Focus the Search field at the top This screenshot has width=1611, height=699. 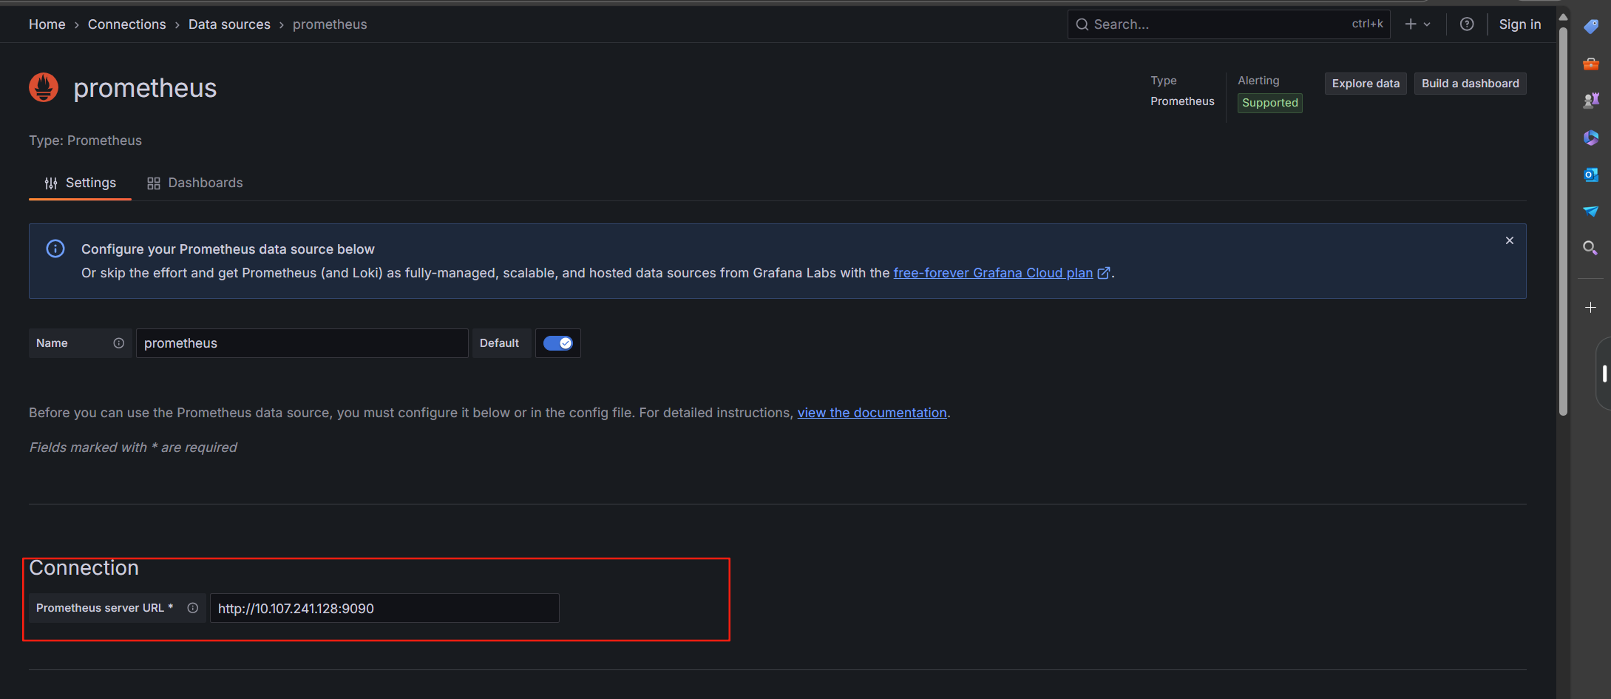click(x=1228, y=24)
